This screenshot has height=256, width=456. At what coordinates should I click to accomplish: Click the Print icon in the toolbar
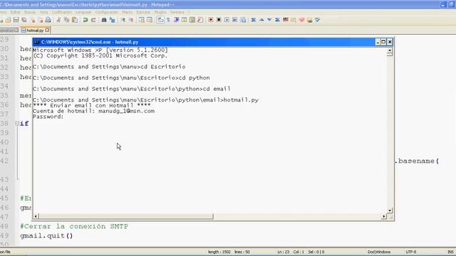48,20
